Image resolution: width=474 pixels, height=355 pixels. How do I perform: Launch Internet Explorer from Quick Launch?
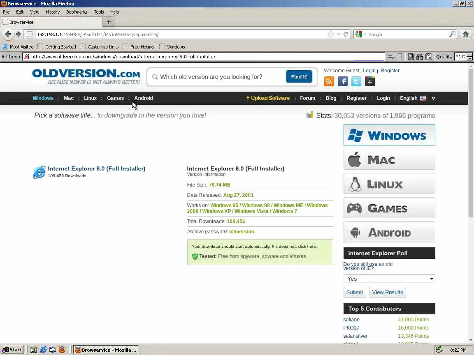point(43,350)
